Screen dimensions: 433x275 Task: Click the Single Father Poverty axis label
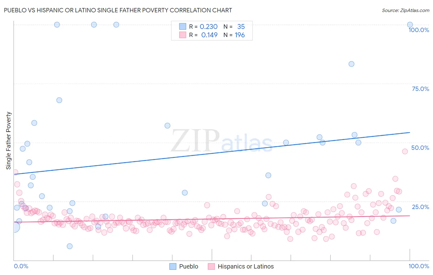point(8,141)
